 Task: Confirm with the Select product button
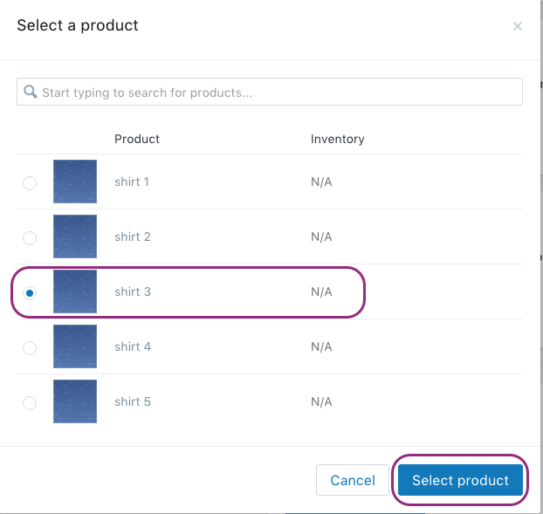[460, 480]
